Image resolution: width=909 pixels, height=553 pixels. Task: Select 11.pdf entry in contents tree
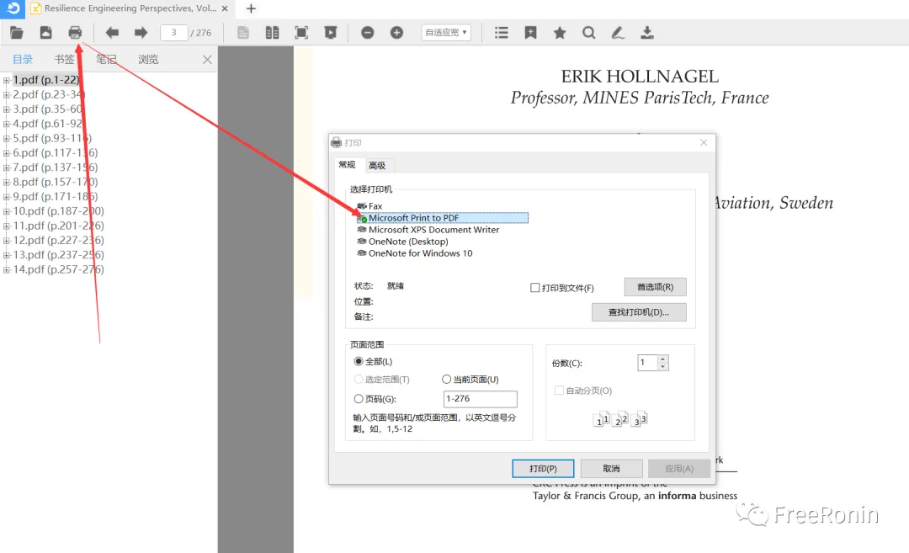pyautogui.click(x=59, y=226)
